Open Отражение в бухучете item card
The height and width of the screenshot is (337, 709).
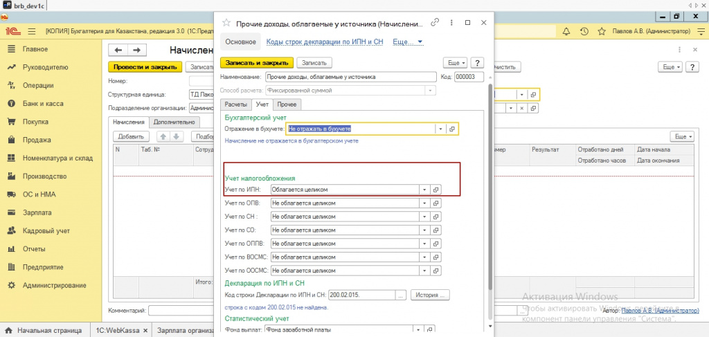(452, 129)
